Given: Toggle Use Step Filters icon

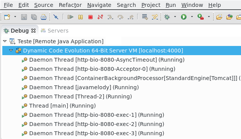Looking at the screenshot, I should [155, 17].
